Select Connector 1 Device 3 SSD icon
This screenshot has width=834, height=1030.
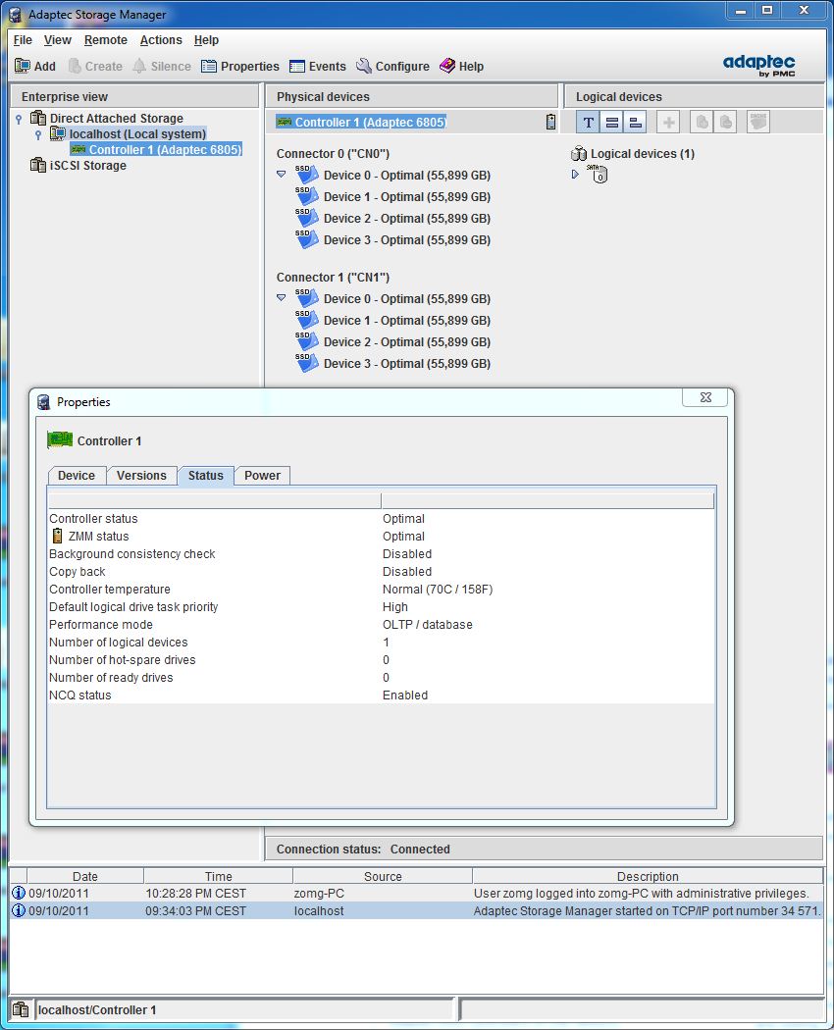pos(307,364)
